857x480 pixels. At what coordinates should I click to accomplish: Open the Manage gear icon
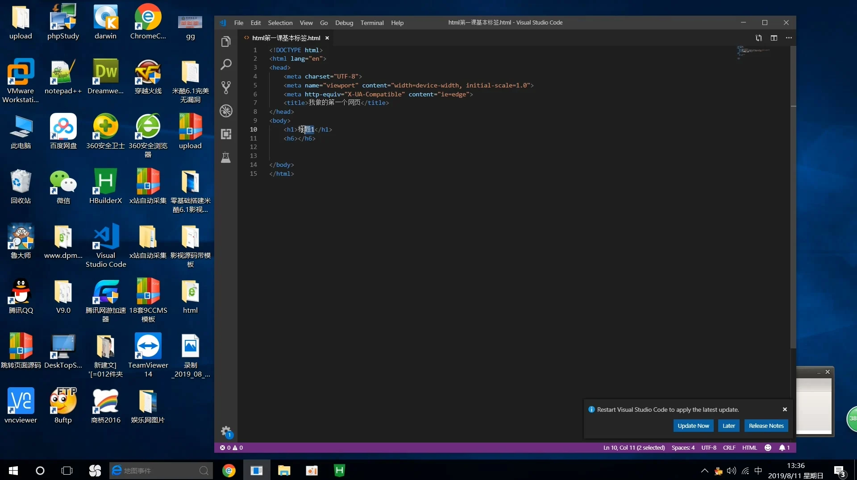[x=226, y=431]
